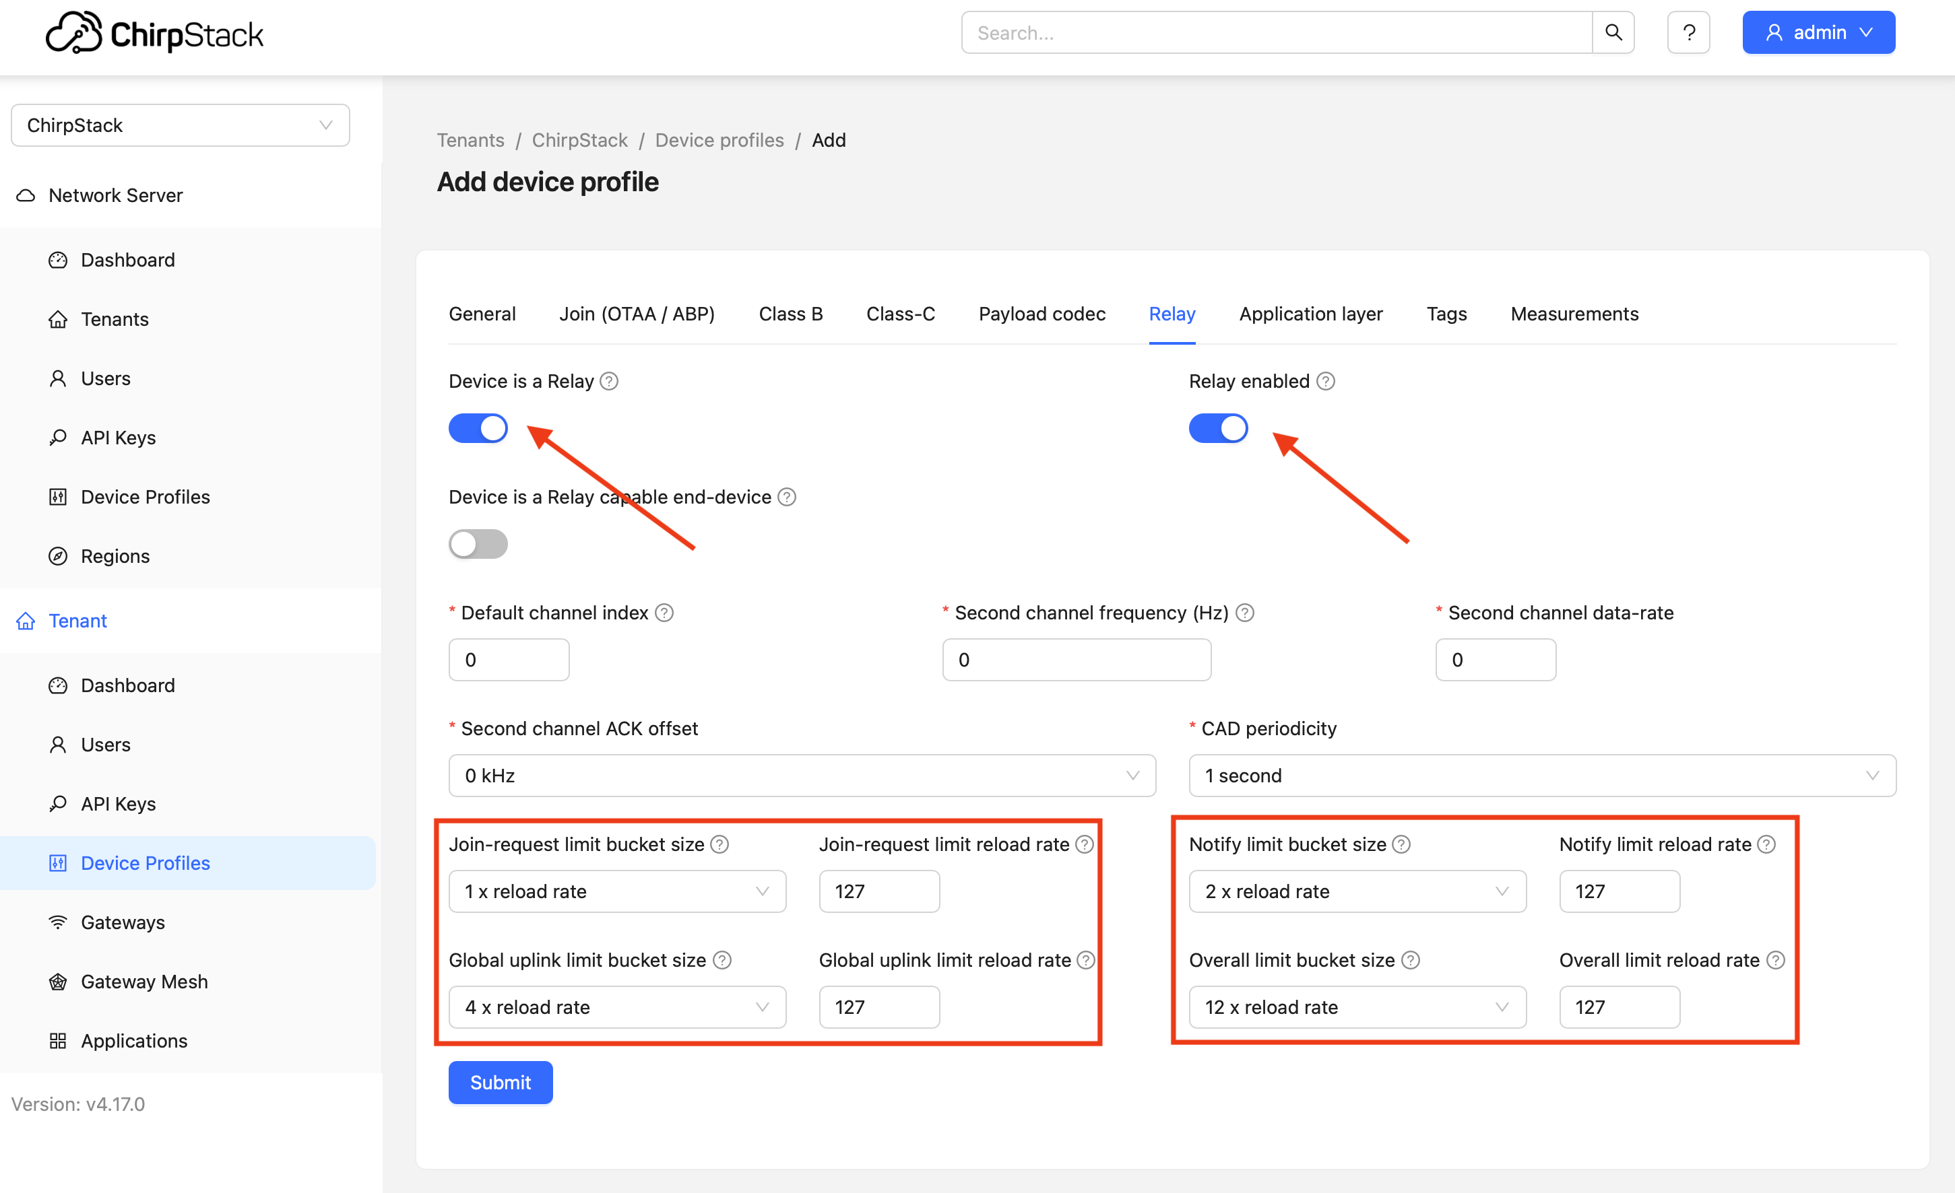Click Gateway Mesh sidebar icon
The height and width of the screenshot is (1193, 1955).
58,982
